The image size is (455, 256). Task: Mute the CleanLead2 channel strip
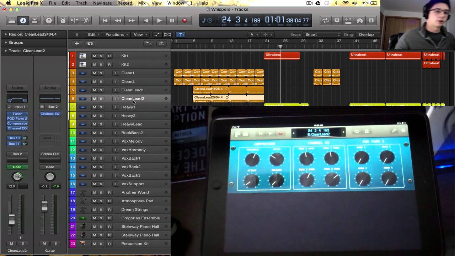[11, 244]
